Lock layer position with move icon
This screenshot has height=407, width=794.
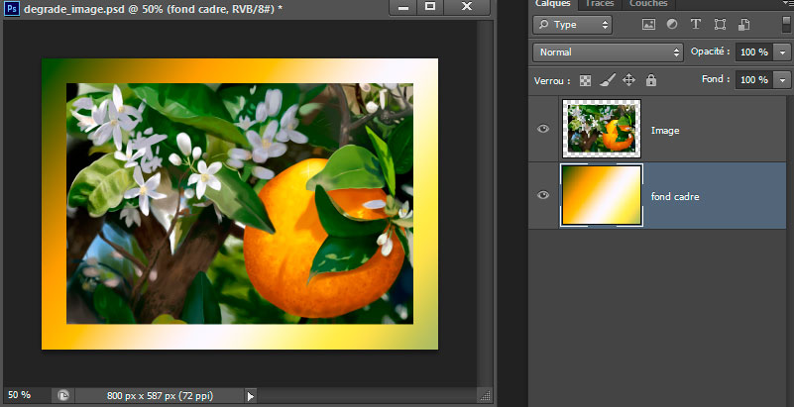628,80
